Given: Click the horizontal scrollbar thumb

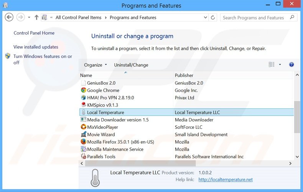Looking at the screenshot, I should pos(140,163).
